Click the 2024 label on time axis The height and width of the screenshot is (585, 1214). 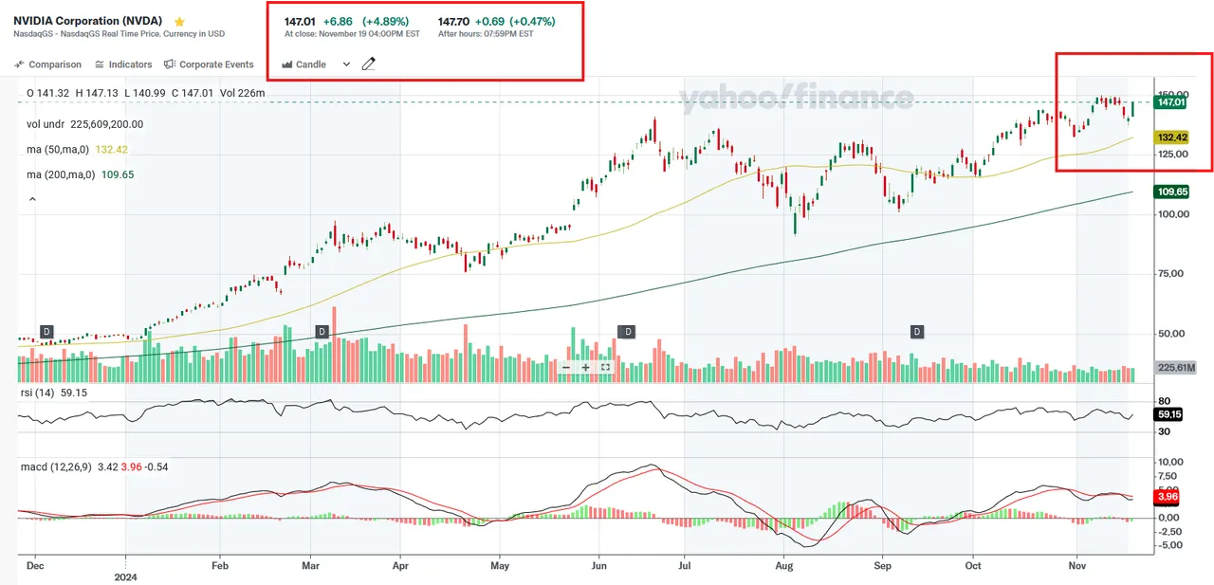(125, 576)
